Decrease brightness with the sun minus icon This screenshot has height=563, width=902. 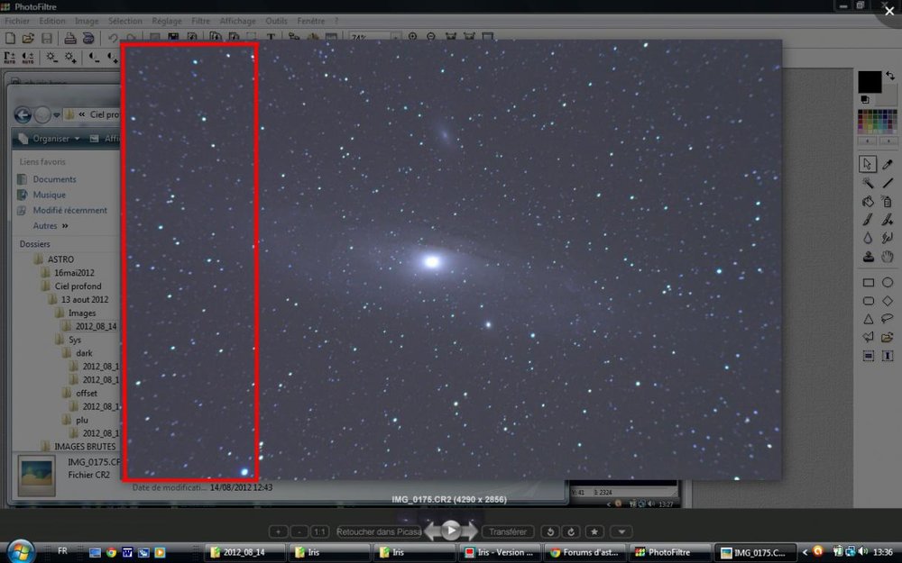pyautogui.click(x=51, y=58)
